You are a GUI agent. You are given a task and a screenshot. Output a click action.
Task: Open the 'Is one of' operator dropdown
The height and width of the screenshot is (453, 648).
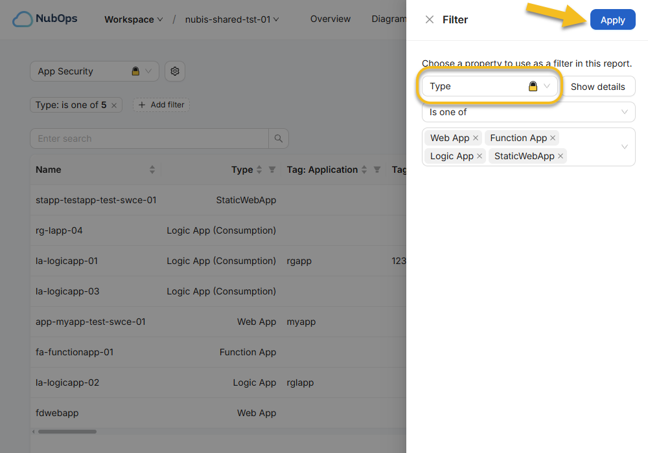tap(529, 112)
